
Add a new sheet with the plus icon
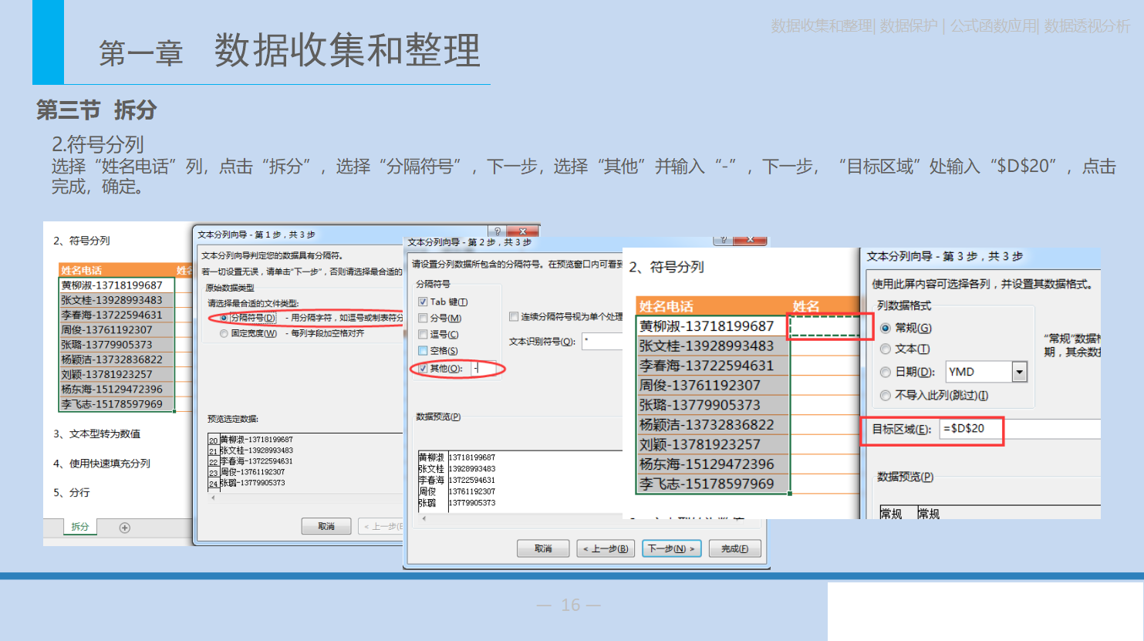pos(125,528)
